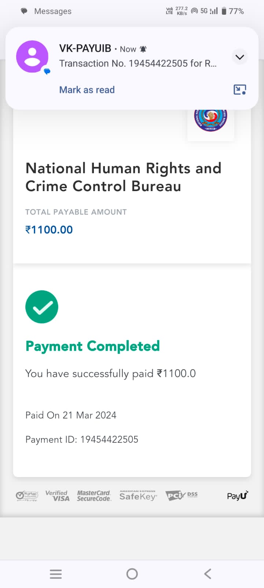The width and height of the screenshot is (264, 588).
Task: Tap the Payment Completed heading
Action: click(x=93, y=346)
